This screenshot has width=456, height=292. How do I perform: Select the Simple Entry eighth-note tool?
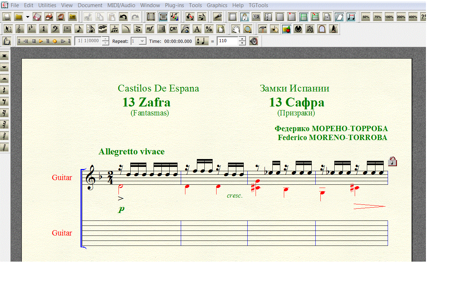[x=79, y=29]
